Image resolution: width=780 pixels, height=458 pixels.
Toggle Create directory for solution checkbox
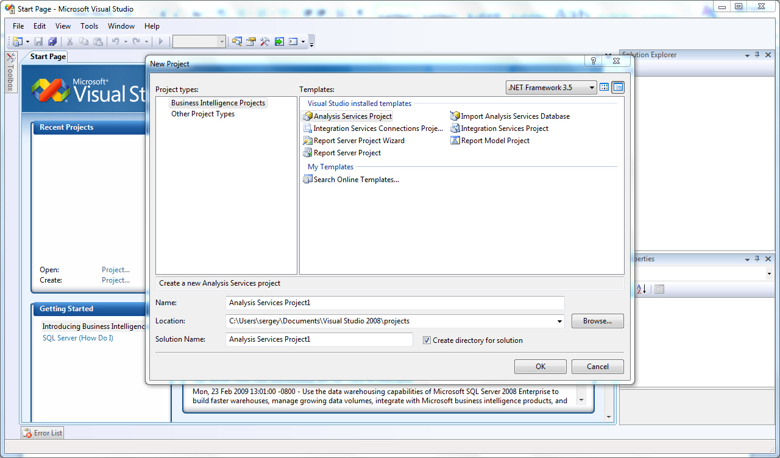tap(427, 340)
